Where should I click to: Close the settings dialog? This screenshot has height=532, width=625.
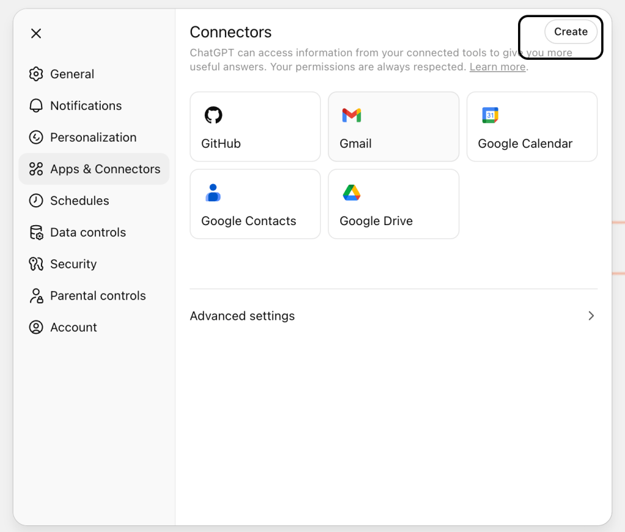coord(36,34)
